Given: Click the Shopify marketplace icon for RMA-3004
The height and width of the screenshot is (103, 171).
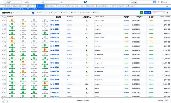Looking at the screenshot, I should tap(87, 55).
